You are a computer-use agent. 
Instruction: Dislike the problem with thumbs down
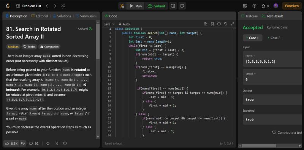[23, 144]
